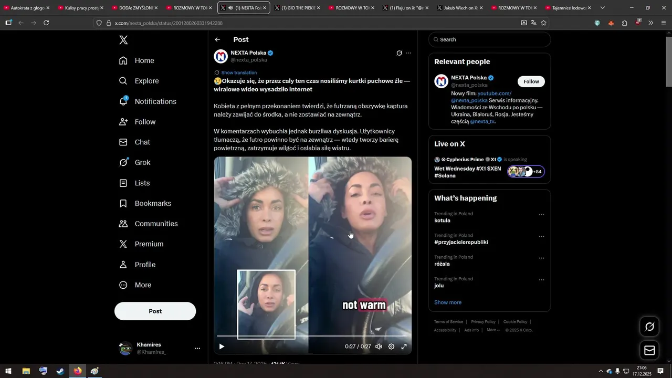Open video settings gear
672x378 pixels.
[x=391, y=346]
